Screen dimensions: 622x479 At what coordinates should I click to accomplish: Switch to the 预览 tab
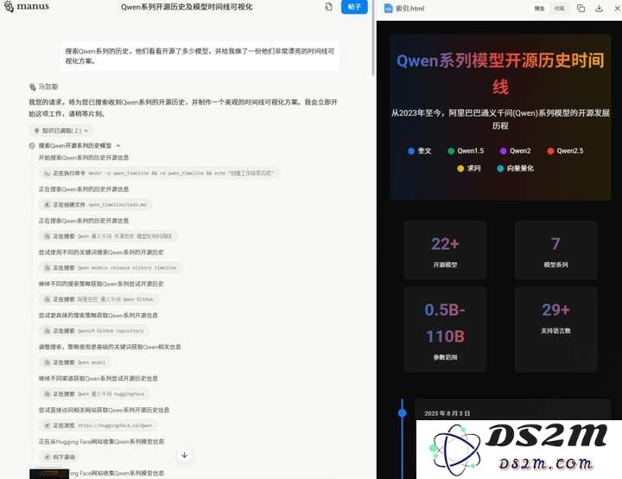[x=539, y=9]
